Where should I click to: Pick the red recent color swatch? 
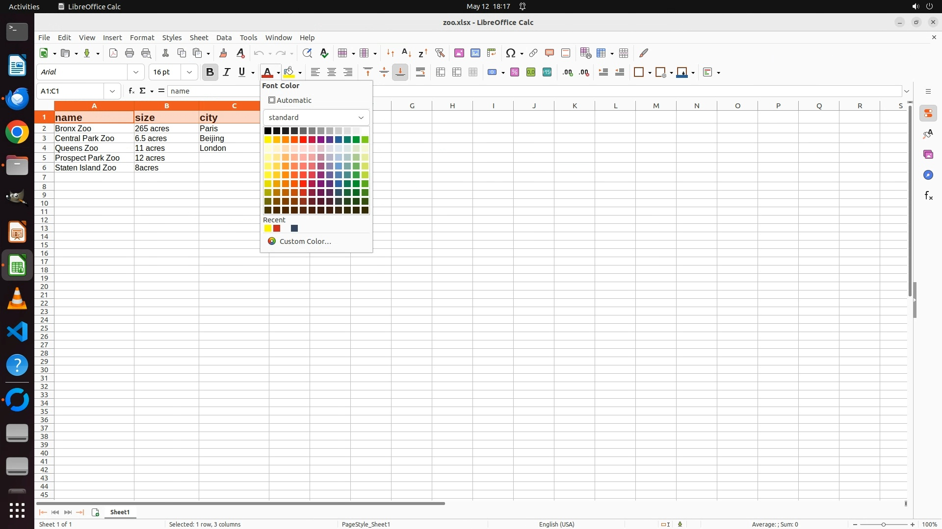(277, 229)
